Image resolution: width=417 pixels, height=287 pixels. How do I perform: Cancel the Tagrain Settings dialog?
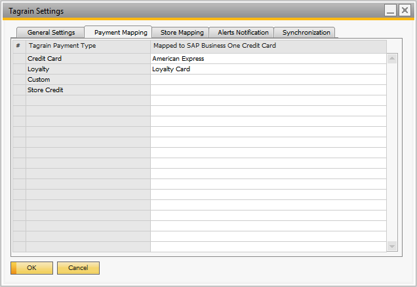coord(78,268)
